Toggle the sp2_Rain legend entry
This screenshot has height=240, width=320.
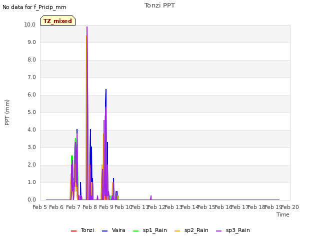pos(191,230)
